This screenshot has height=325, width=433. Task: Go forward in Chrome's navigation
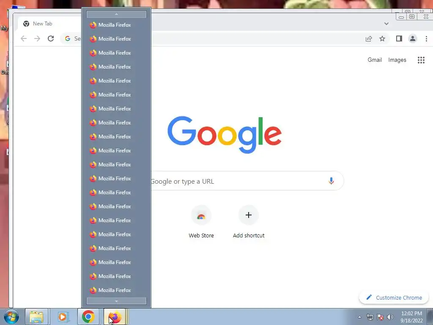[37, 39]
